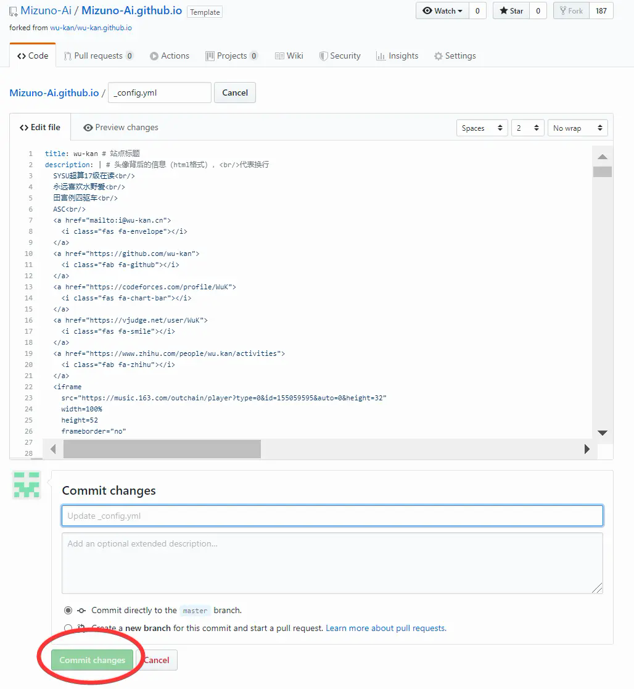Screen dimensions: 634x689
Task: Click line 1 'title: wu-kan' in editor
Action: tap(71, 154)
